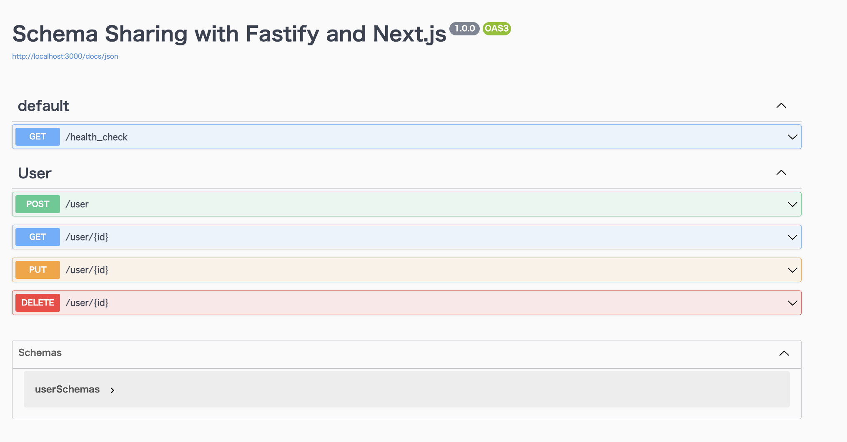The image size is (847, 442).
Task: Expand GET /health_check with its arrow
Action: pyautogui.click(x=792, y=137)
